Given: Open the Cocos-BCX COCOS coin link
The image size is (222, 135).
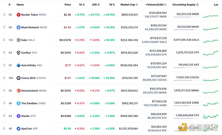Looking at the screenshot, I should pos(33,78).
